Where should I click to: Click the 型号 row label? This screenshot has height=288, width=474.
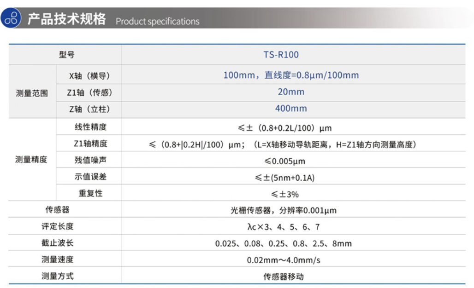(66, 55)
